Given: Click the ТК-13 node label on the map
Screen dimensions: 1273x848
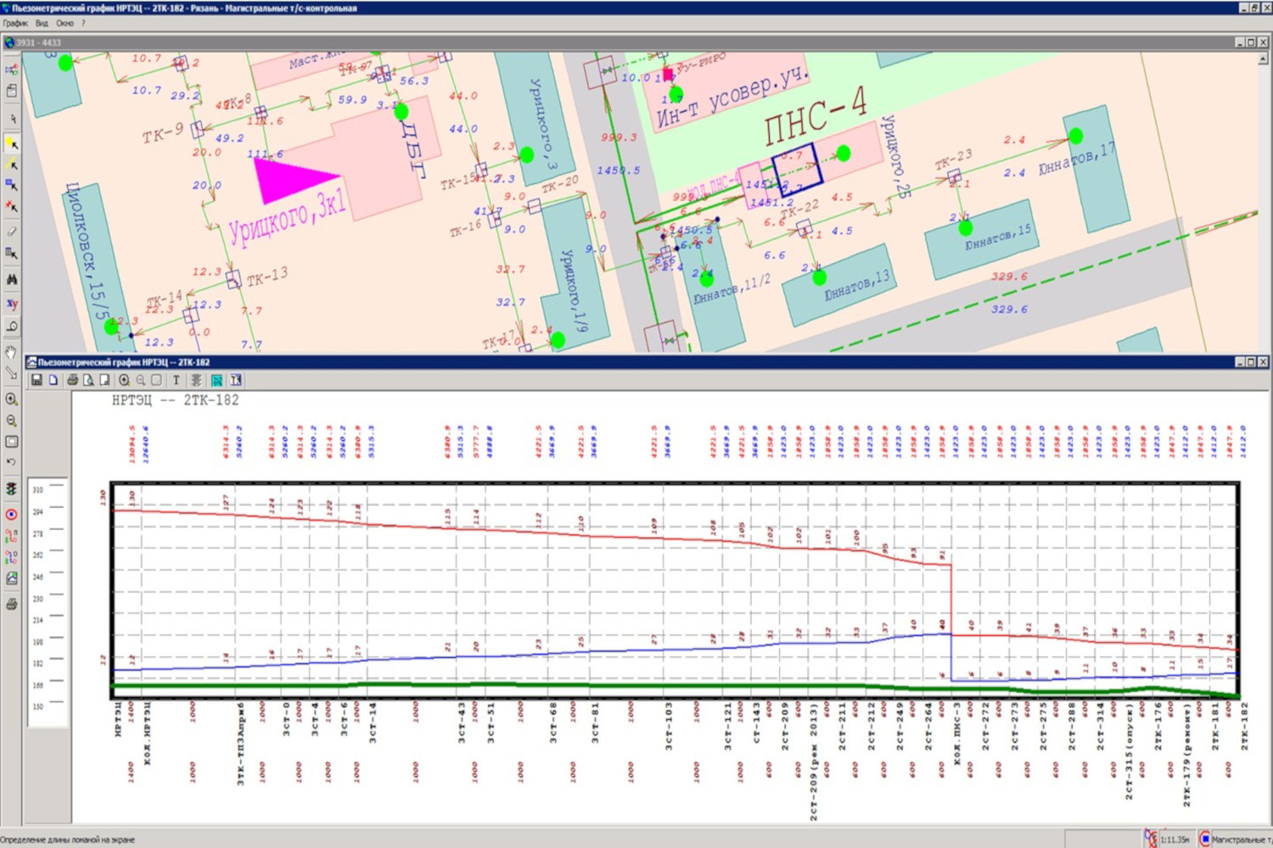Looking at the screenshot, I should (267, 276).
